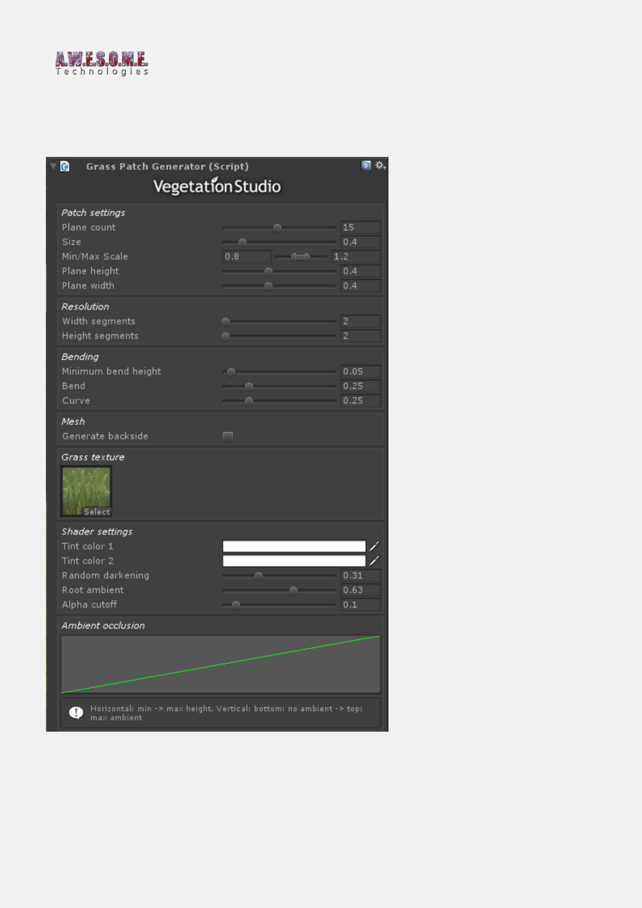This screenshot has height=908, width=642.
Task: Click the Minimum bend height slider
Action: (279, 372)
